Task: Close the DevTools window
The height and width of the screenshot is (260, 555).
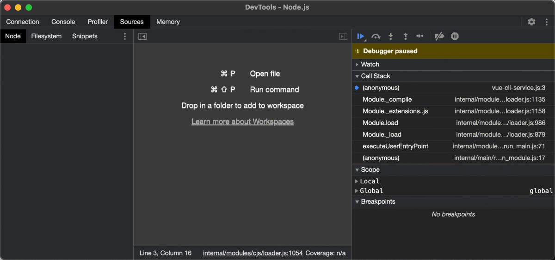Action: [7, 7]
